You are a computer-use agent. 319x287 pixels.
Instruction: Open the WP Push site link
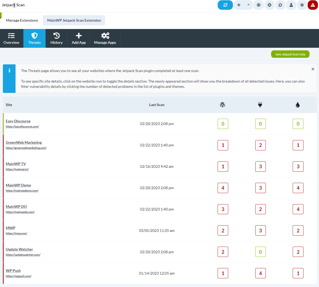click(x=13, y=271)
